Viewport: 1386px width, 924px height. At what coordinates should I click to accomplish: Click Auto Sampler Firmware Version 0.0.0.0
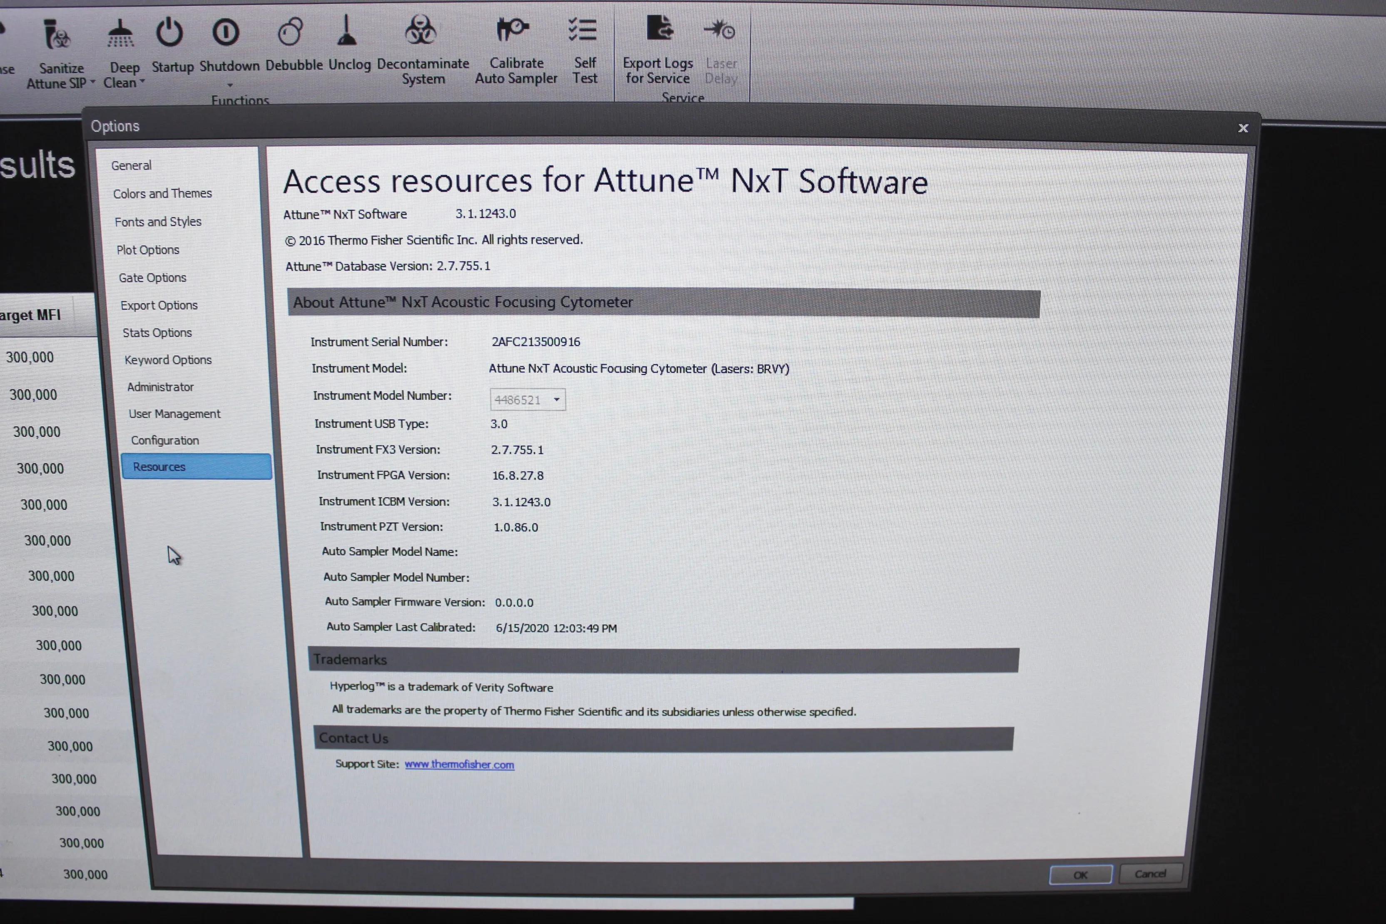point(514,603)
